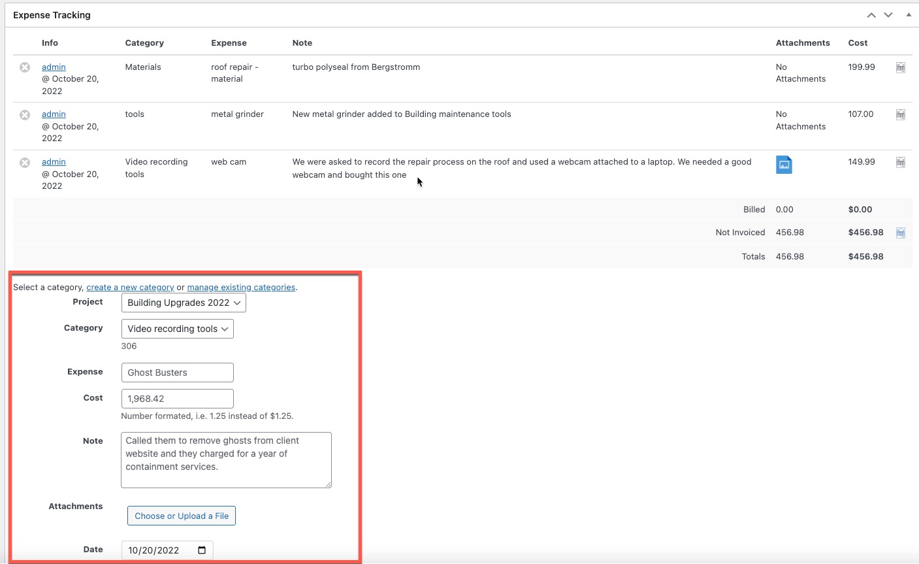Delete the web cam expense entry
The image size is (919, 564).
coord(25,163)
